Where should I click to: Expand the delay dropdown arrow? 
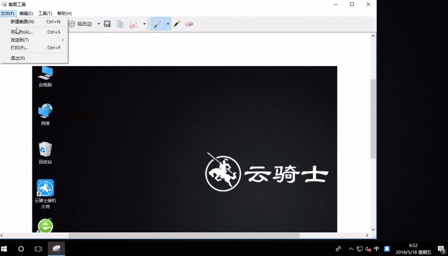tap(99, 24)
